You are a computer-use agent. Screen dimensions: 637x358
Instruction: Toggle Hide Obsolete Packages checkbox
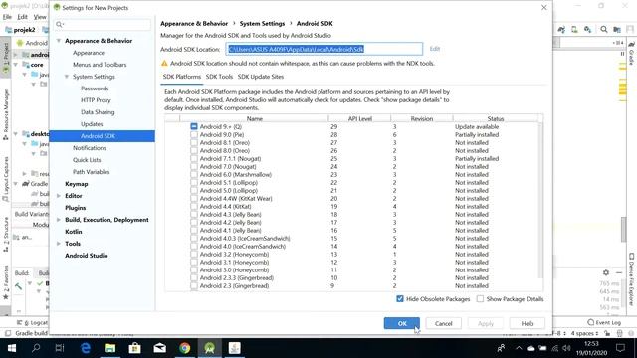click(400, 299)
